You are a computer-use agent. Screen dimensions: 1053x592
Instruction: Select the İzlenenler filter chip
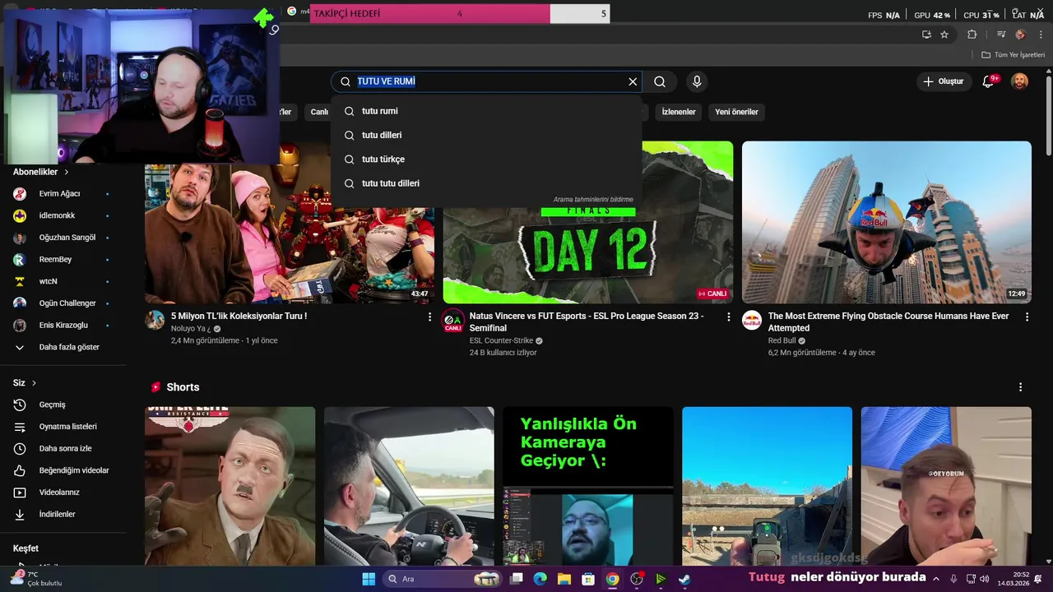pyautogui.click(x=679, y=112)
